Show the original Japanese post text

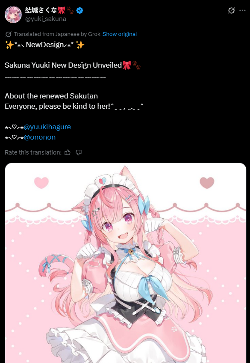click(x=120, y=34)
